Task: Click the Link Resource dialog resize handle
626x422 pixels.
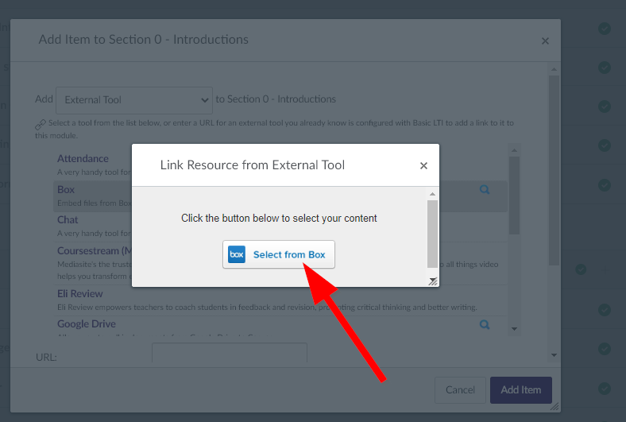Action: 433,281
